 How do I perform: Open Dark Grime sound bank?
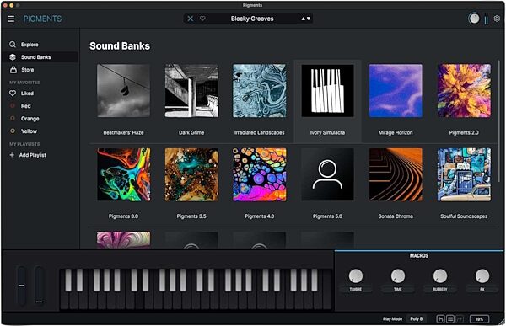191,91
